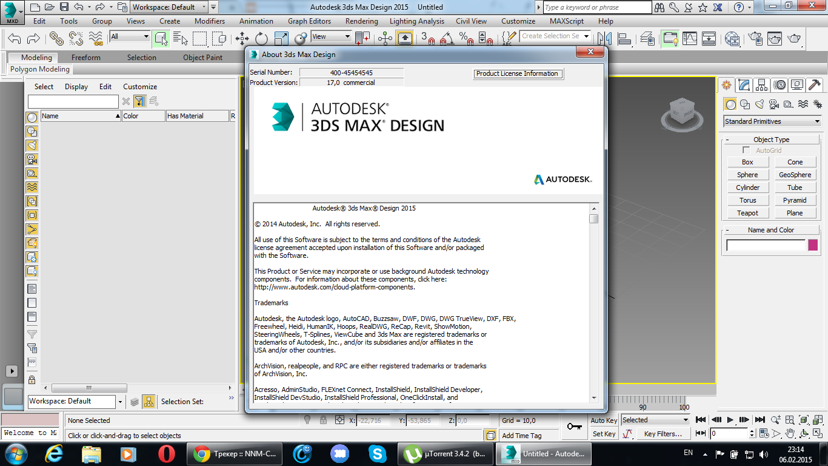Toggle the Angle Snap button

tap(447, 38)
